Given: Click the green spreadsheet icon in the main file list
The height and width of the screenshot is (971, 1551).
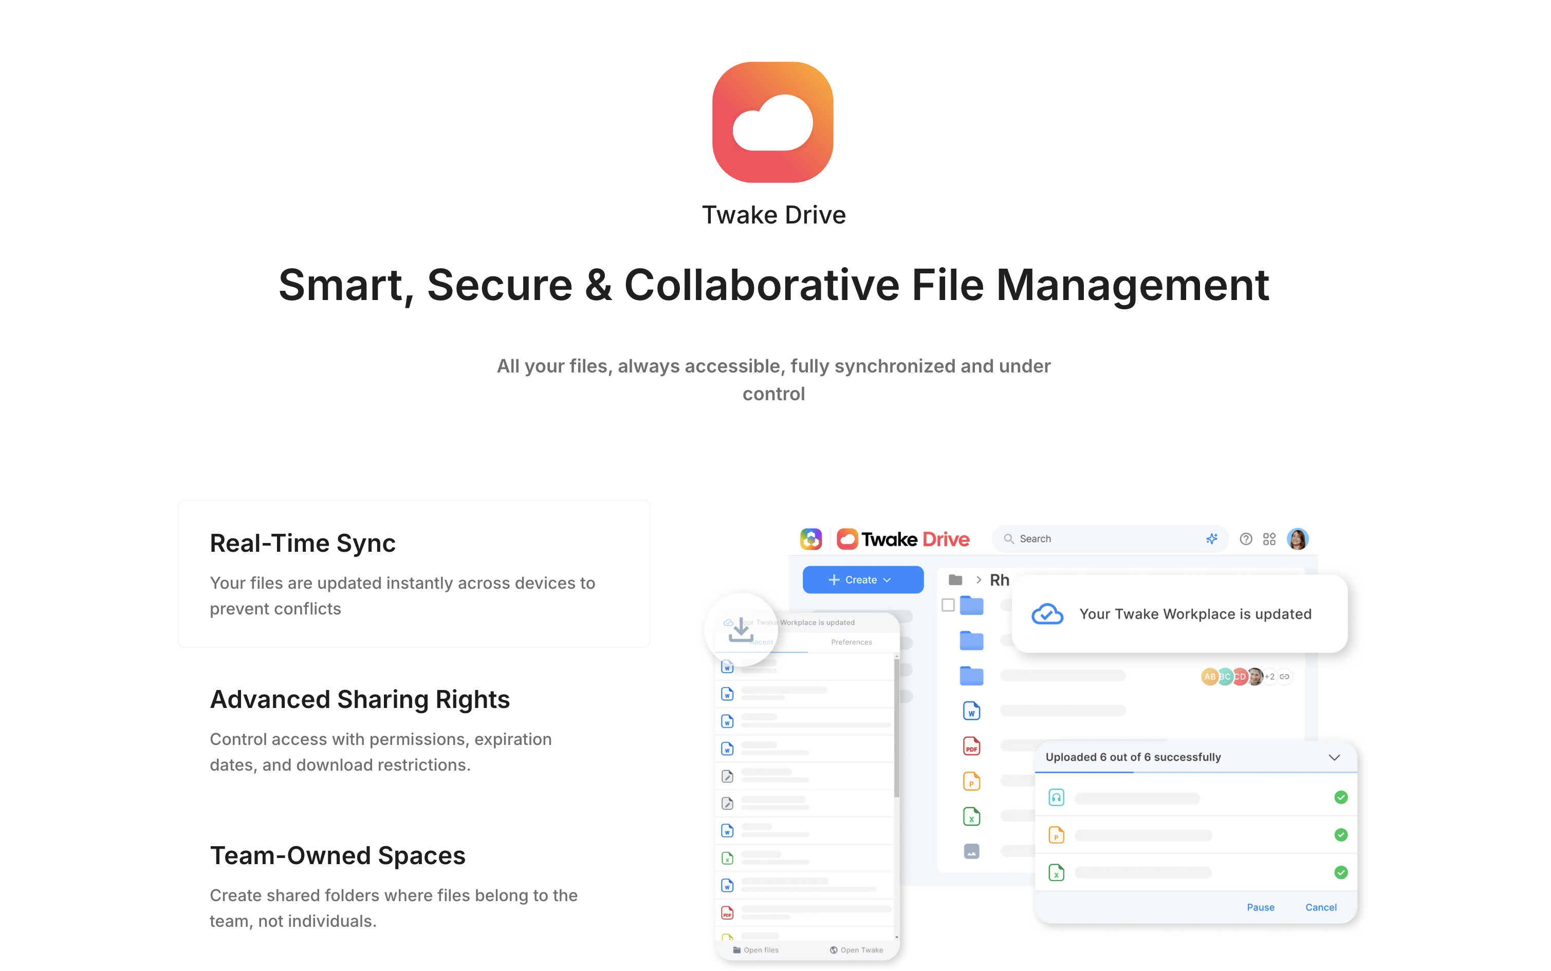Looking at the screenshot, I should coord(971,817).
